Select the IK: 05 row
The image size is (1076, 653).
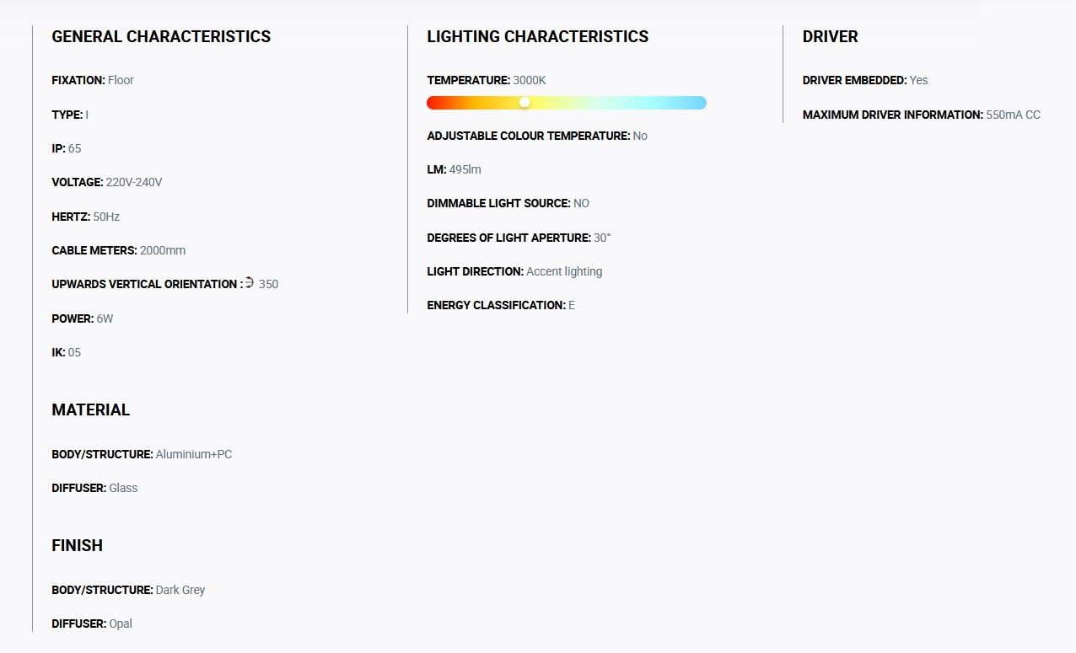pyautogui.click(x=66, y=352)
